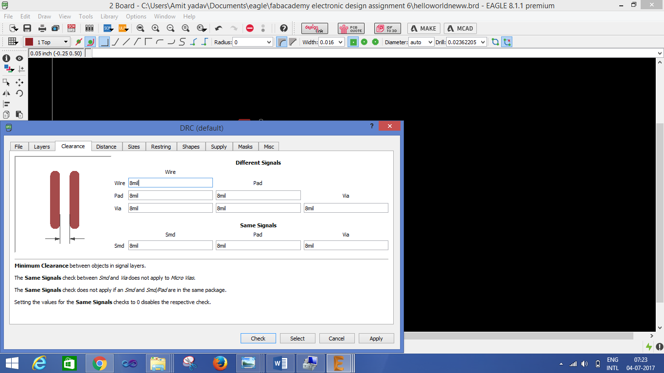Screen dimensions: 664x373
Task: Click the Select button in DRC dialog
Action: (x=297, y=339)
